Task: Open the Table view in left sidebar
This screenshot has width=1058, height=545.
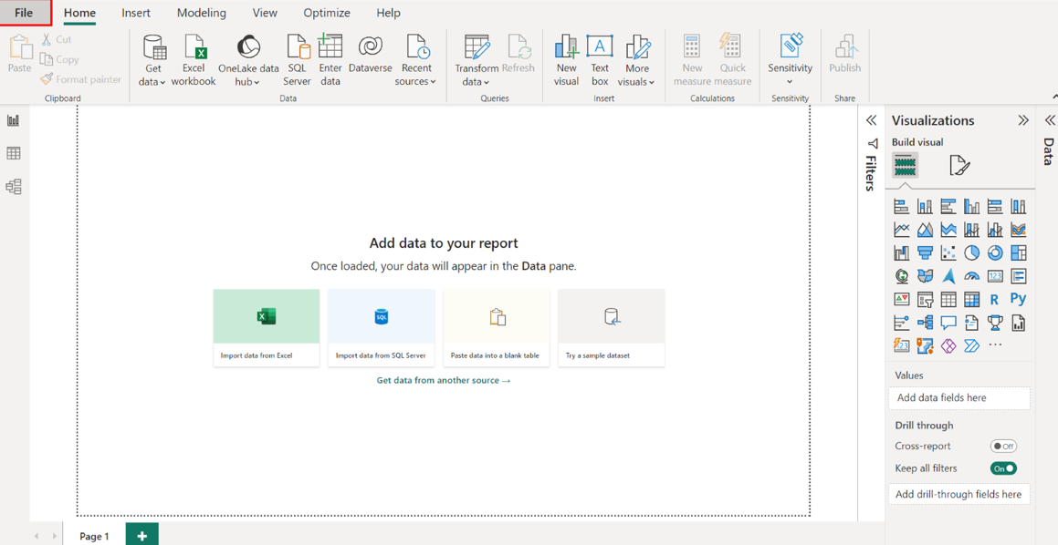Action: click(14, 154)
